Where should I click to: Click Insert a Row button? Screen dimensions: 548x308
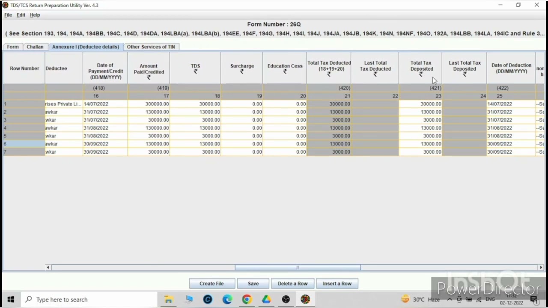[337, 284]
